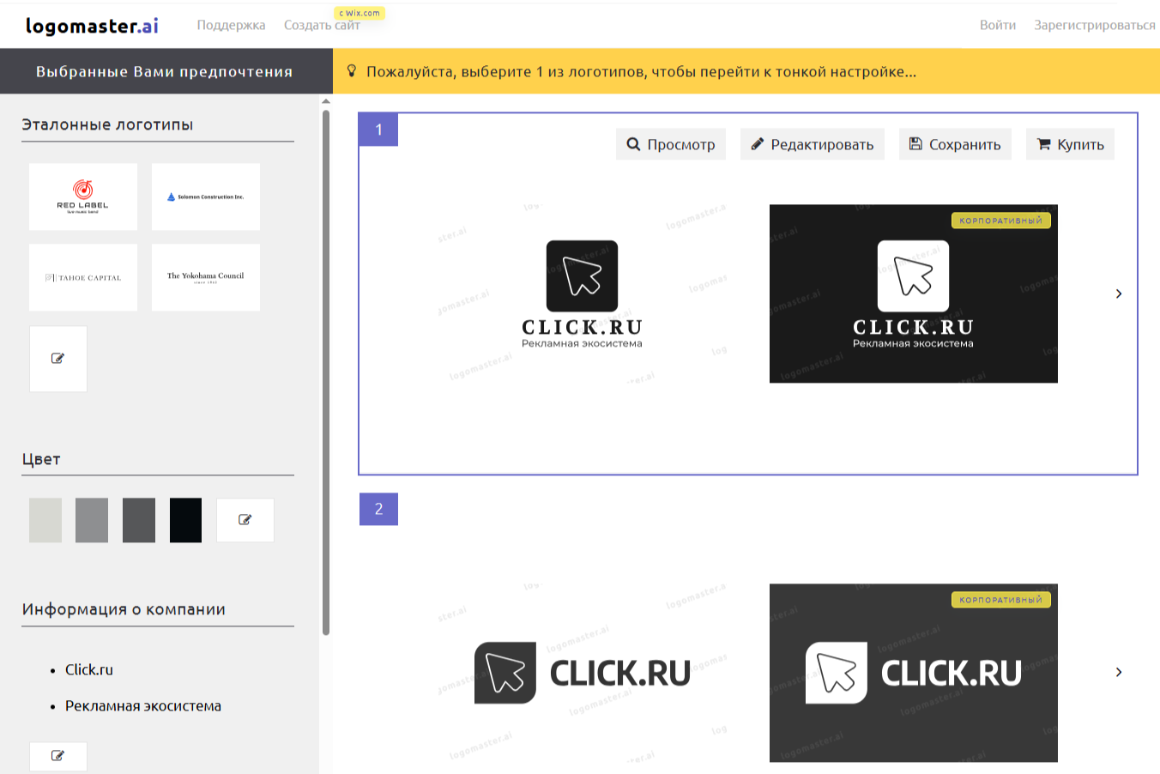Image resolution: width=1160 pixels, height=774 pixels.
Task: Show next mockup for logo 1
Action: click(1119, 293)
